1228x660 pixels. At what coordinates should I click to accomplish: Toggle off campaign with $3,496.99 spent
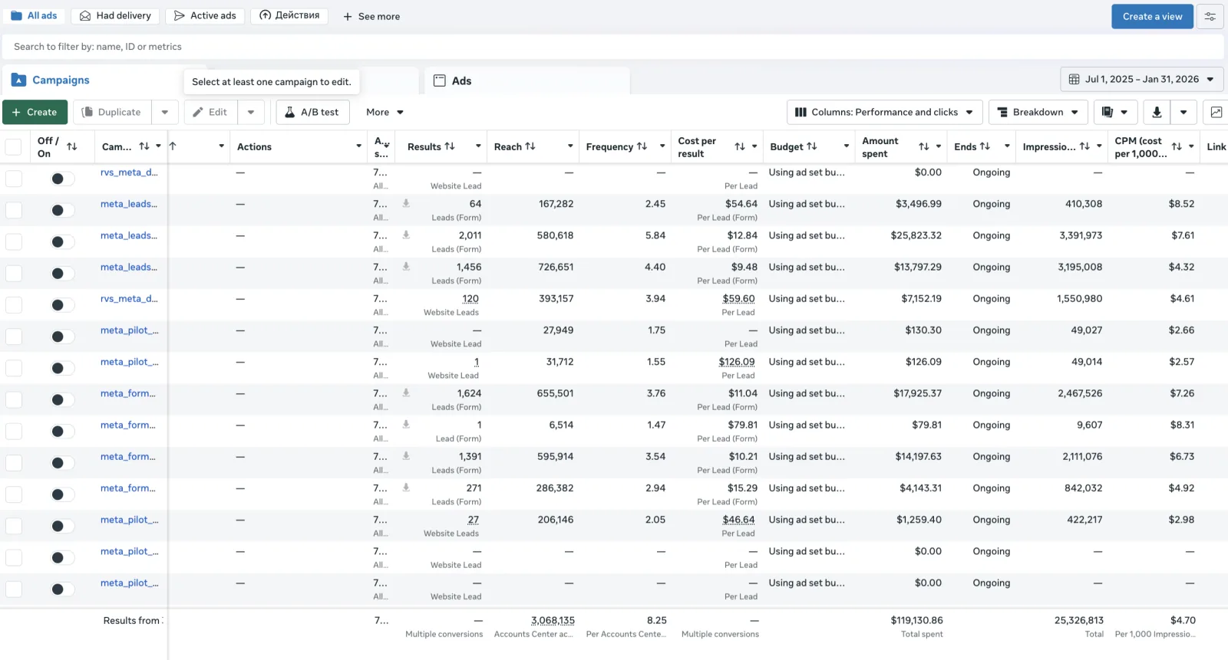pyautogui.click(x=62, y=211)
